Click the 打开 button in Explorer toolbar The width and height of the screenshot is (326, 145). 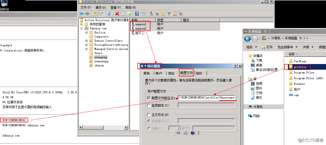267,47
